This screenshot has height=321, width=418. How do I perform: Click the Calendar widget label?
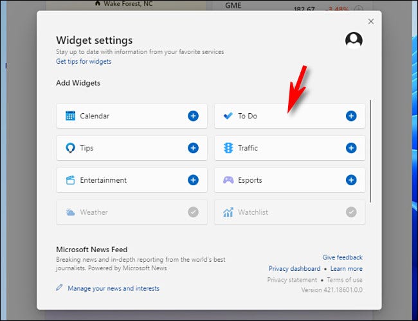coord(95,116)
